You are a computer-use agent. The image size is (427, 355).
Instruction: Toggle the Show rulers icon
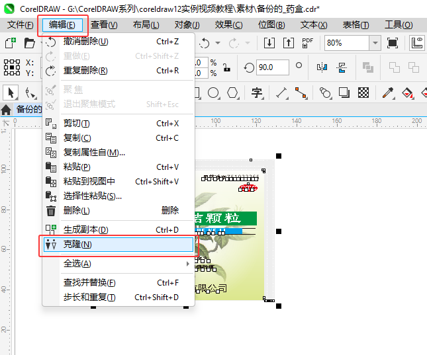417,43
